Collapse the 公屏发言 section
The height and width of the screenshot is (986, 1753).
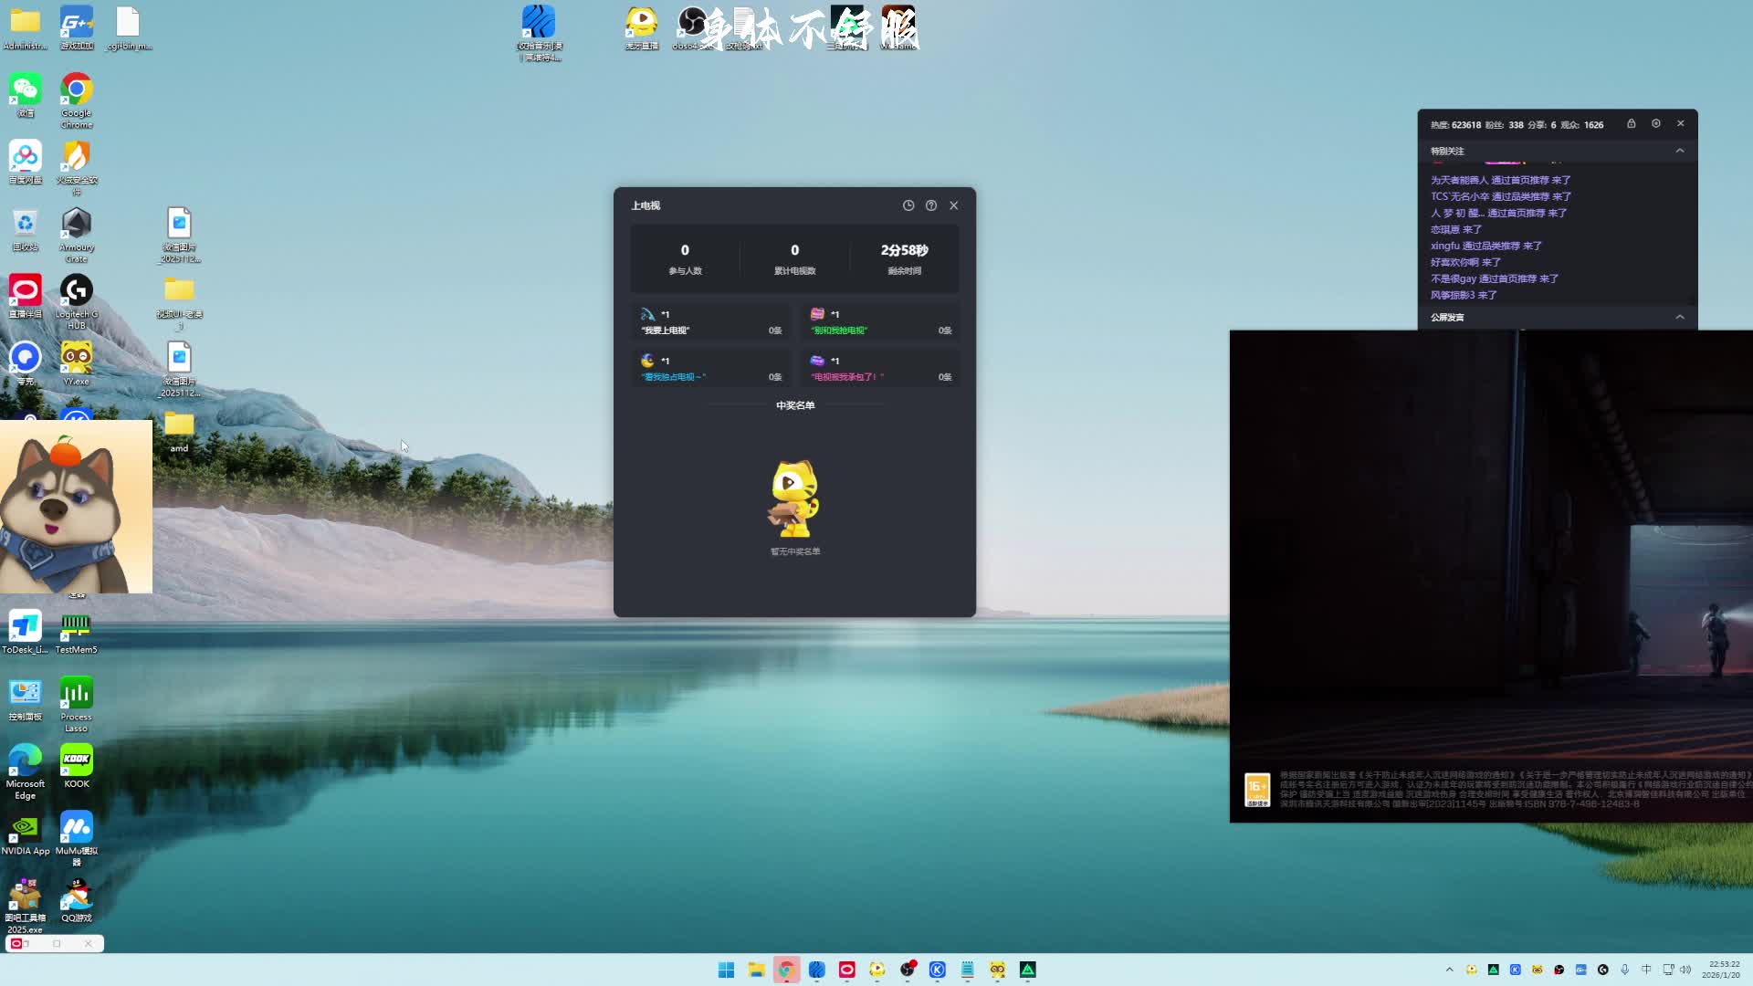(1679, 317)
